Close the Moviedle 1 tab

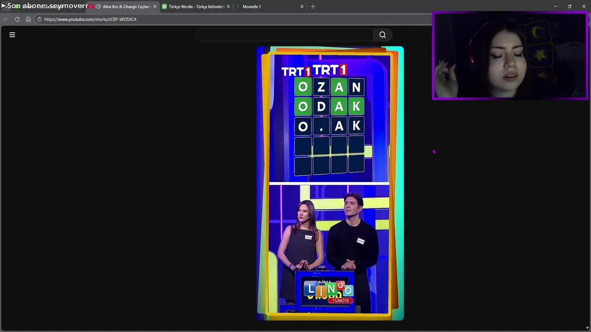302,6
